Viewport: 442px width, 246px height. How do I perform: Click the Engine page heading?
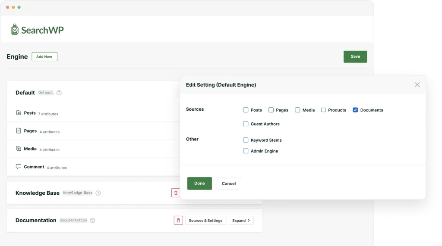click(x=17, y=56)
